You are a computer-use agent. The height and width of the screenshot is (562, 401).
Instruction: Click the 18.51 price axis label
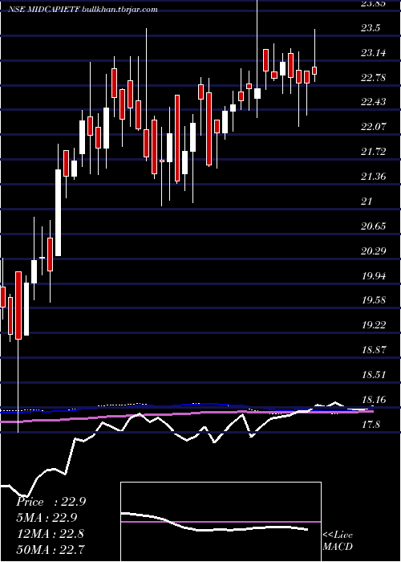[x=374, y=375]
